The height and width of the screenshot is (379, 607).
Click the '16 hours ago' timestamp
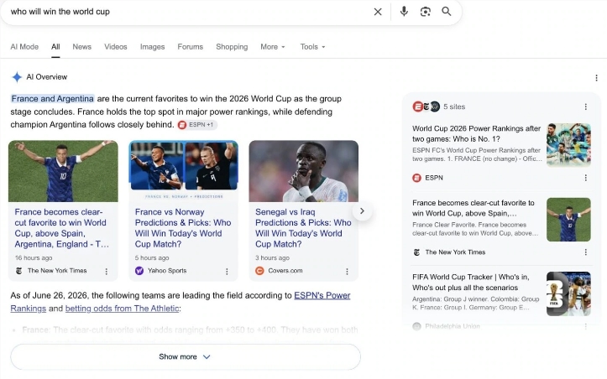point(34,258)
